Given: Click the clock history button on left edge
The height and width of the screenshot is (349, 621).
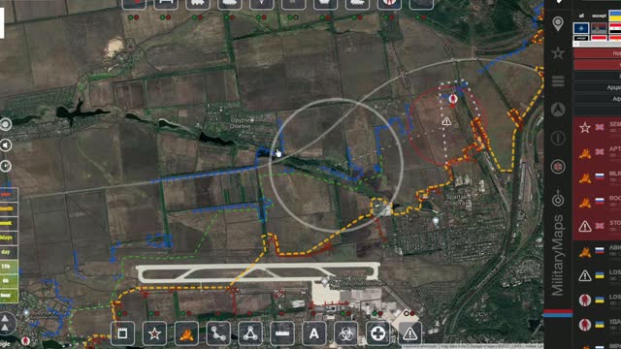Looking at the screenshot, I should point(6,166).
